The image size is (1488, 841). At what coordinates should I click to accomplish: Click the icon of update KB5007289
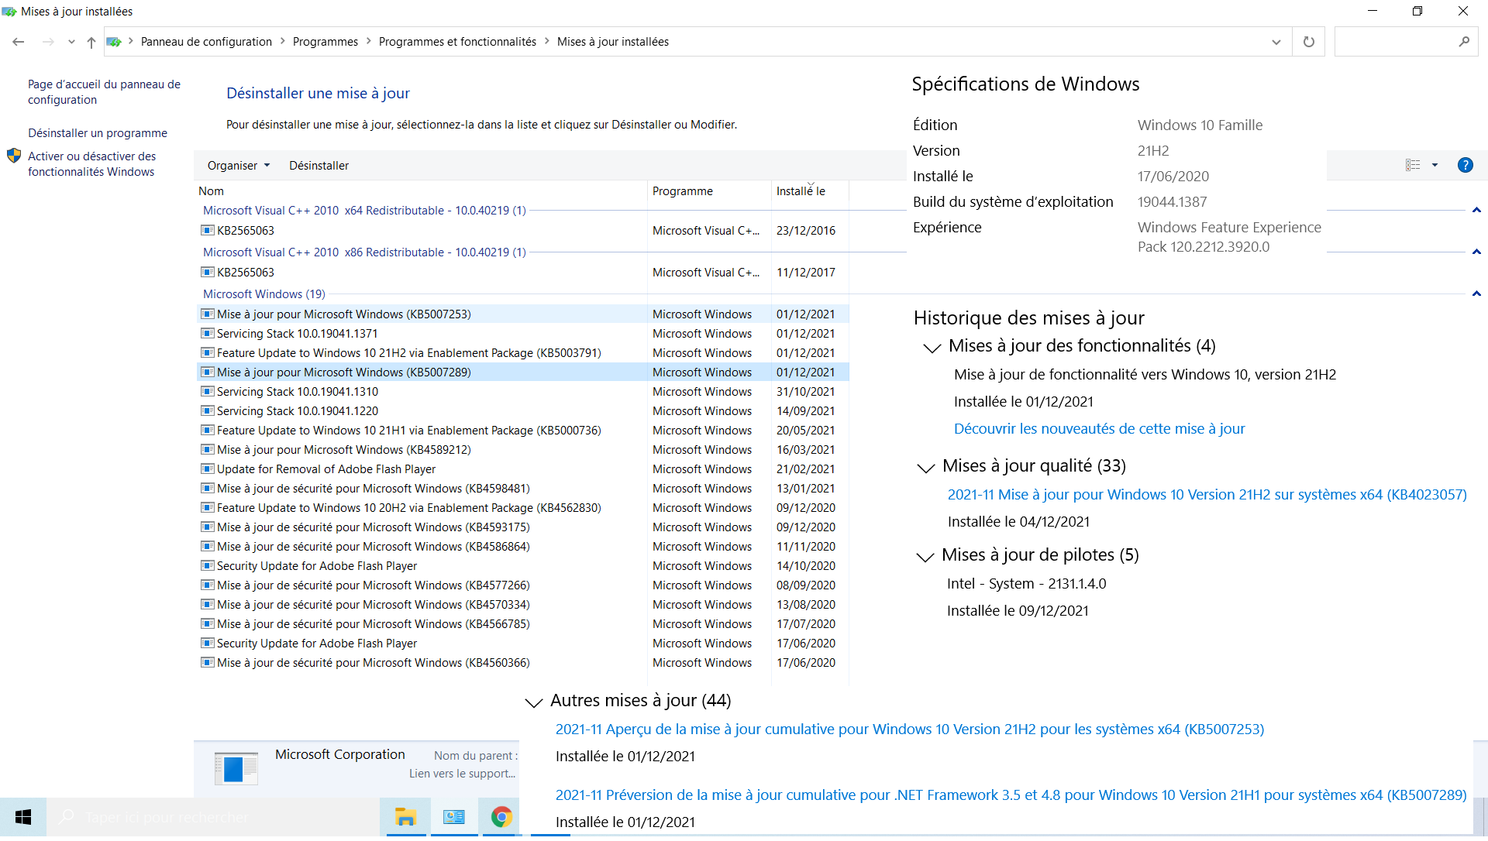click(x=208, y=372)
